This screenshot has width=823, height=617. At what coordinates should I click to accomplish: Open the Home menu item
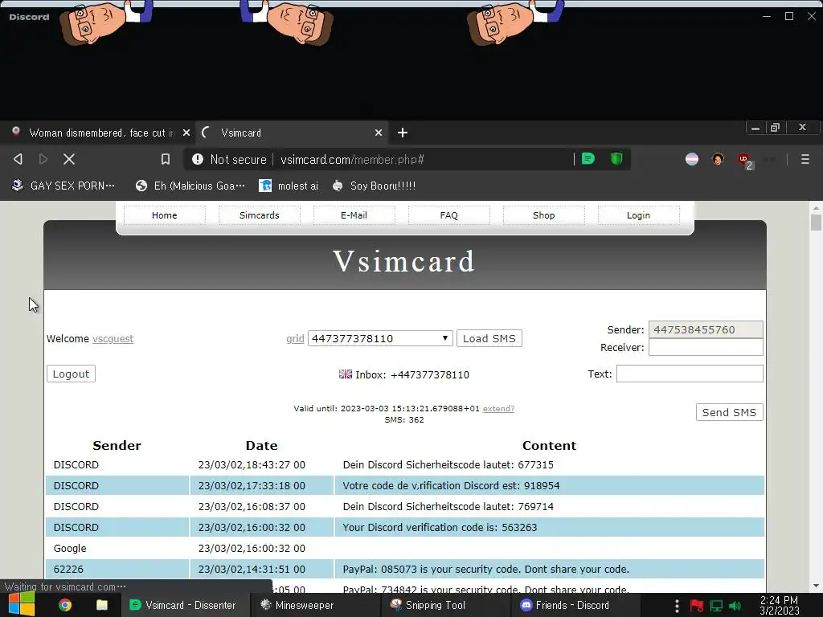coord(164,215)
